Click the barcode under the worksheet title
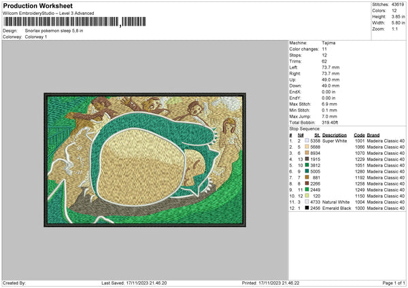Image resolution: width=408 pixels, height=288 pixels. pos(74,22)
